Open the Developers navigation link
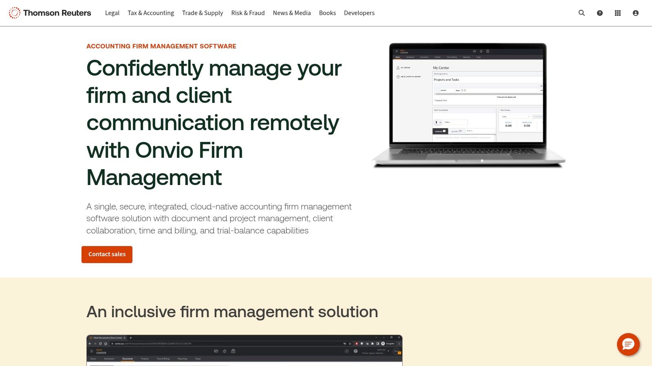 coord(359,13)
